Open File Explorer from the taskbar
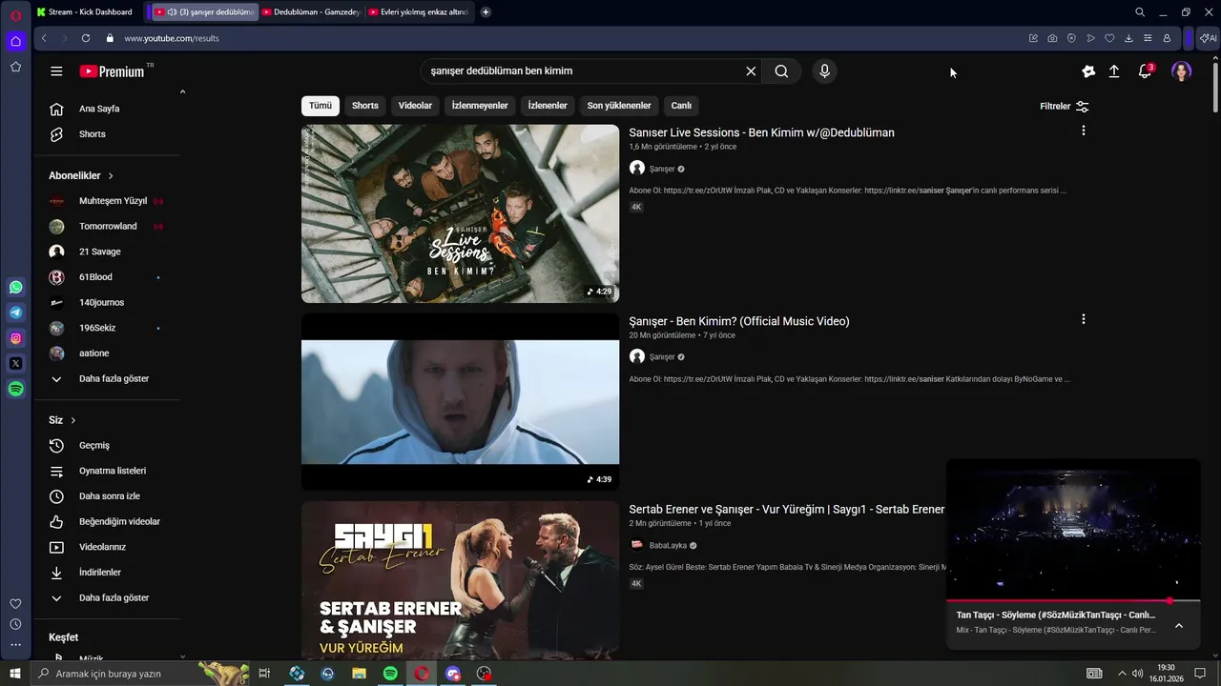The width and height of the screenshot is (1221, 686). (359, 674)
